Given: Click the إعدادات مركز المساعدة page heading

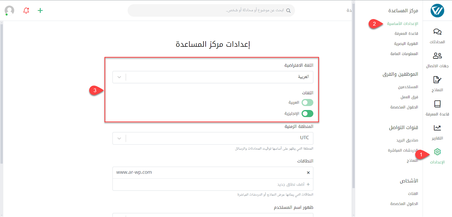Looking at the screenshot, I should 213,44.
